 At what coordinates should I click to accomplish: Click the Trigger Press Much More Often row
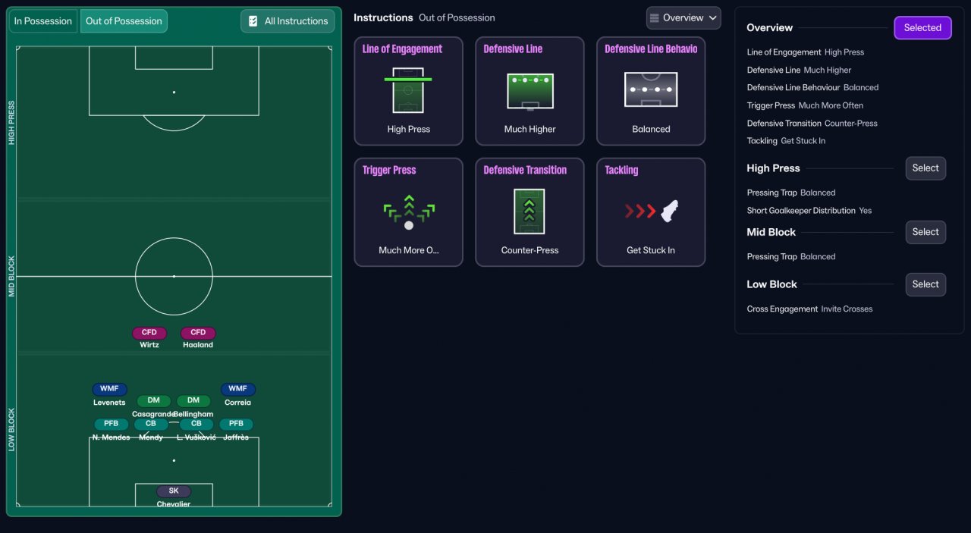[x=805, y=105]
